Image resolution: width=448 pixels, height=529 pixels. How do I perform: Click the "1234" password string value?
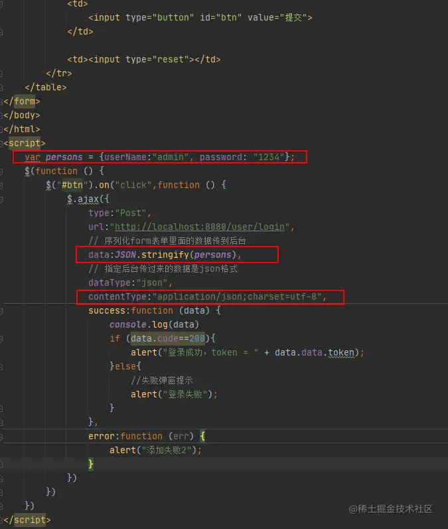coord(268,158)
